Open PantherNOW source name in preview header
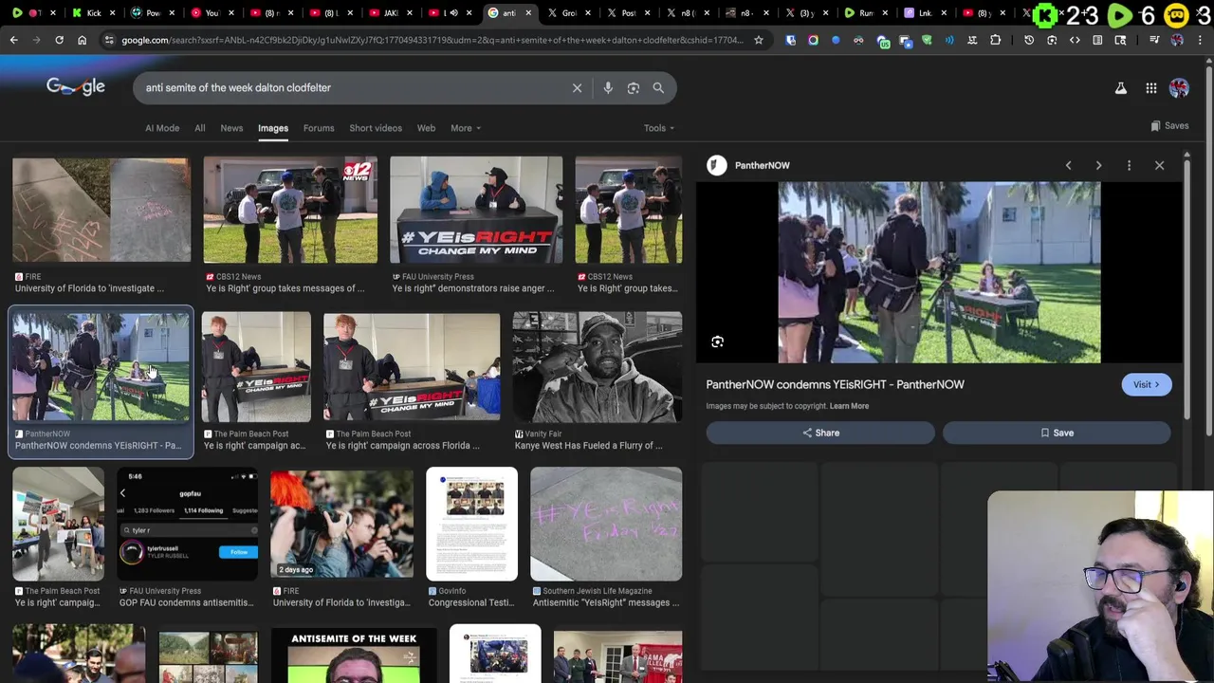 pyautogui.click(x=762, y=165)
